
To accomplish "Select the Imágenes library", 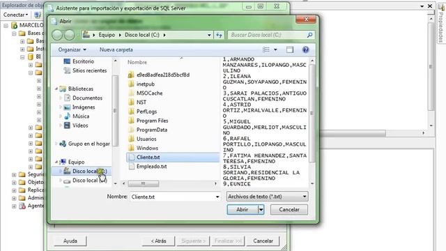I will [x=84, y=107].
